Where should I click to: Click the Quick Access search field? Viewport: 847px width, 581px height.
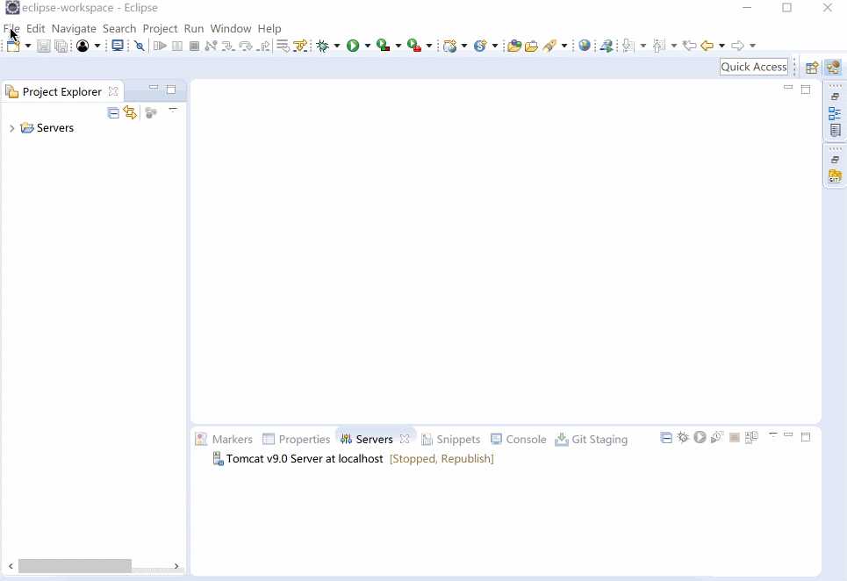(x=754, y=67)
